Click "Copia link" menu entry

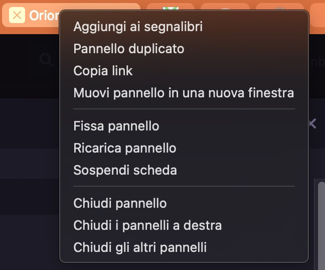pyautogui.click(x=103, y=71)
